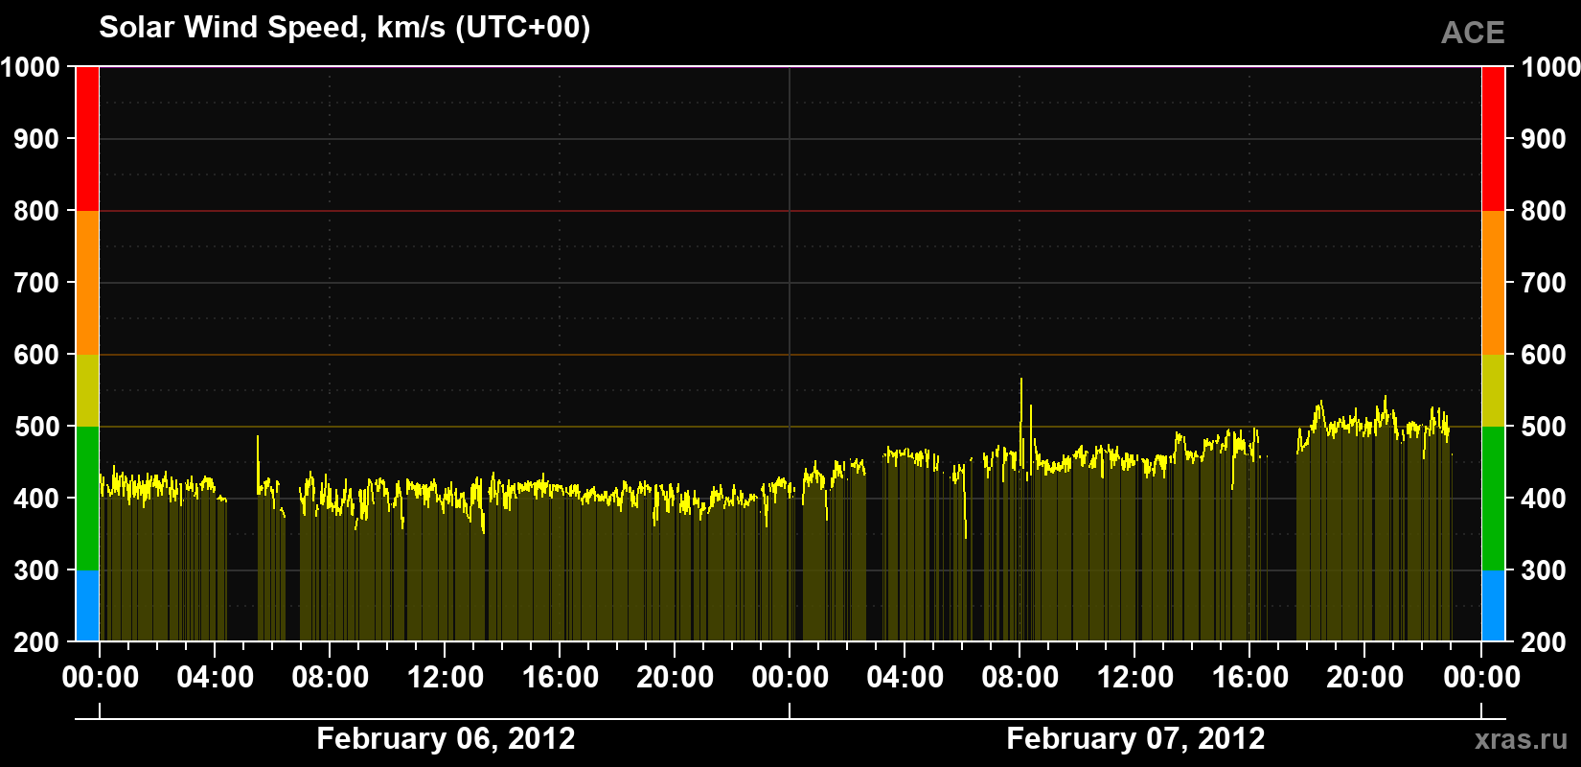Viewport: 1581px width, 767px height.
Task: Click the 1000 label on the left axis
Action: click(31, 67)
